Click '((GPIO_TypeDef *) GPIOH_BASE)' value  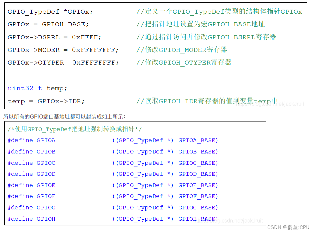165,219
